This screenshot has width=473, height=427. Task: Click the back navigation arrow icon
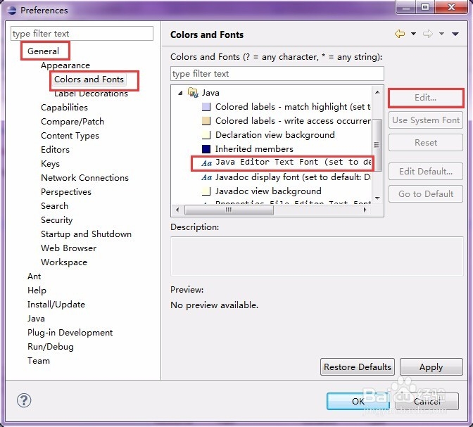[400, 34]
